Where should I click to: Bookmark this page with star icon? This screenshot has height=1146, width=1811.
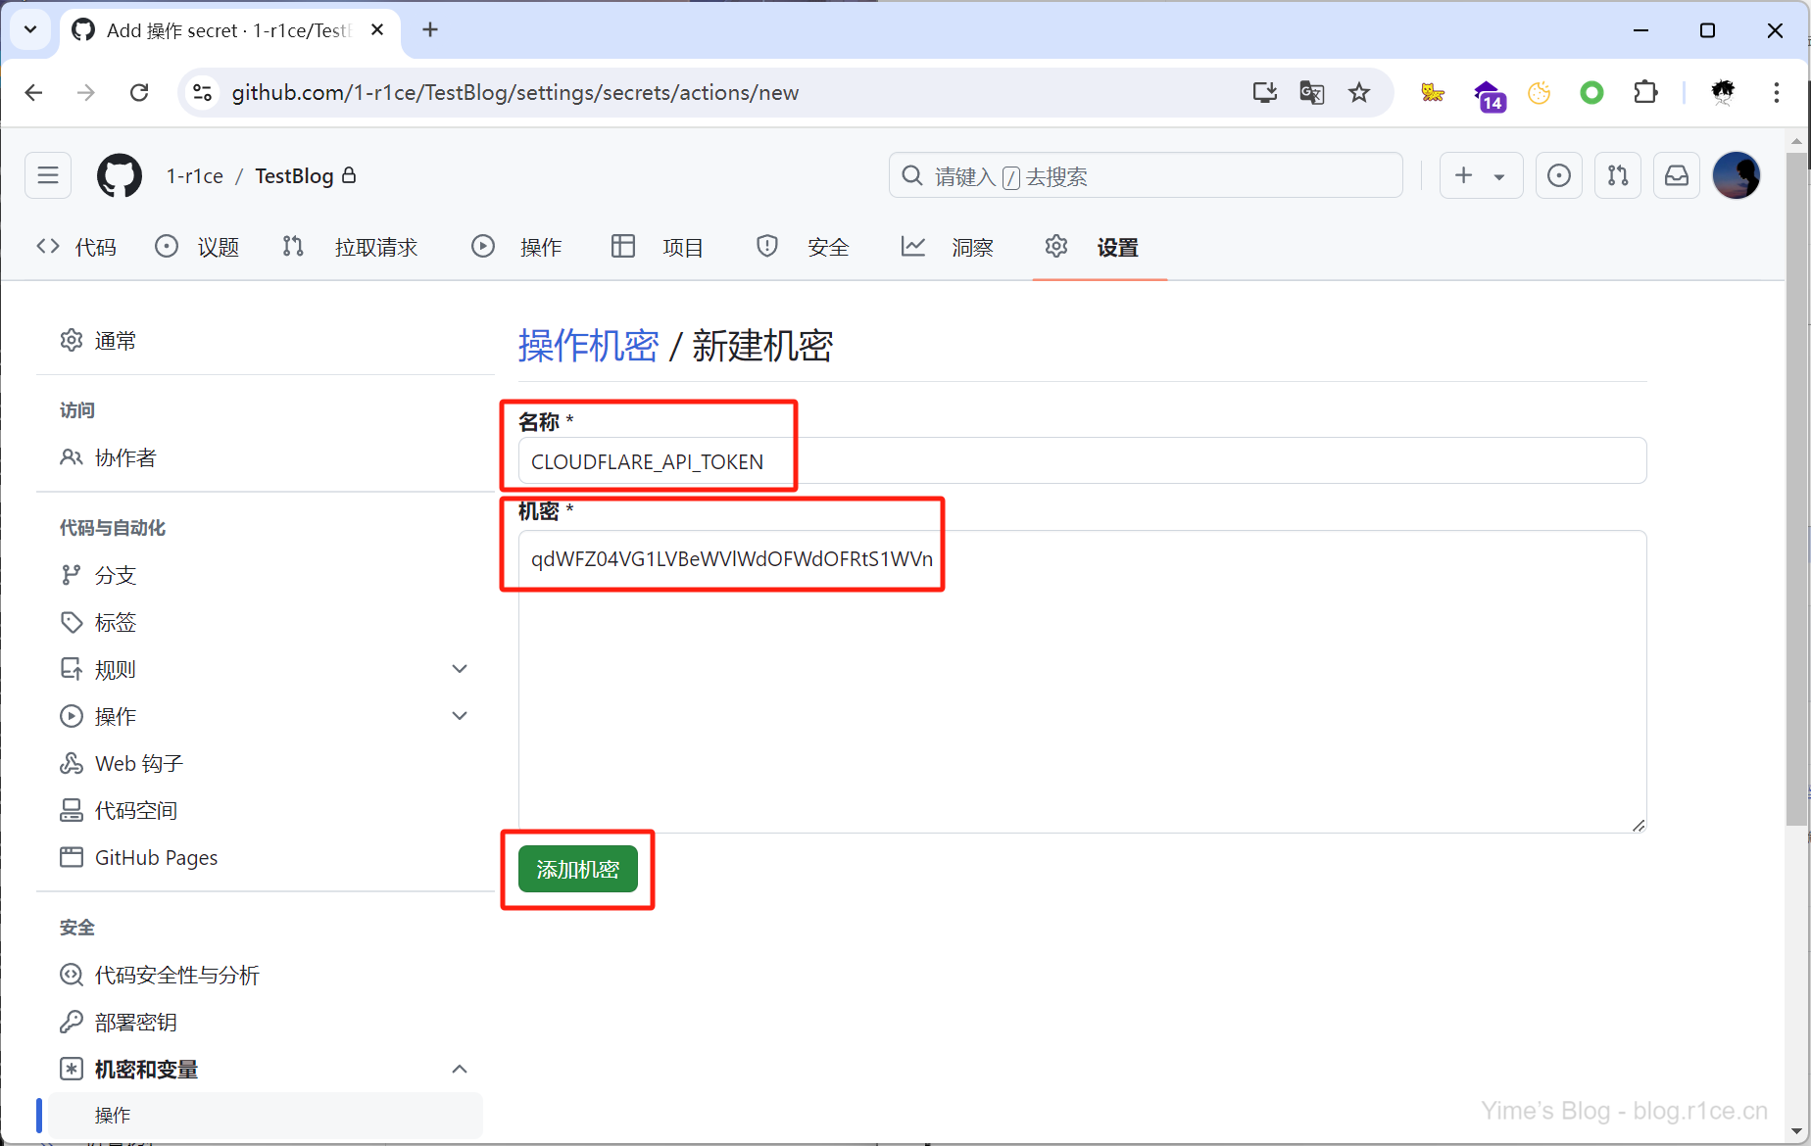tap(1358, 93)
